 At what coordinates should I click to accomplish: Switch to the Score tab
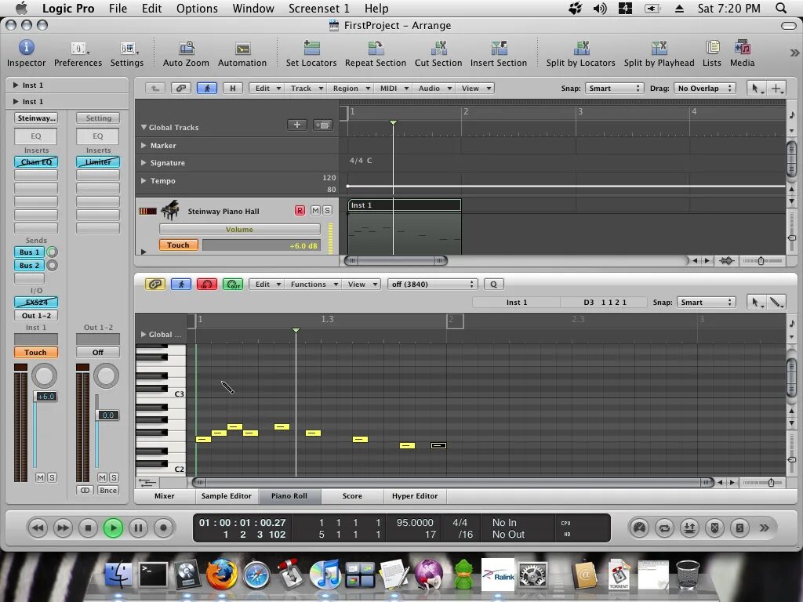tap(352, 496)
